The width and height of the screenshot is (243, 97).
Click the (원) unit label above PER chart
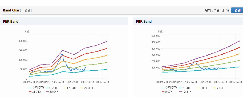click(28, 31)
